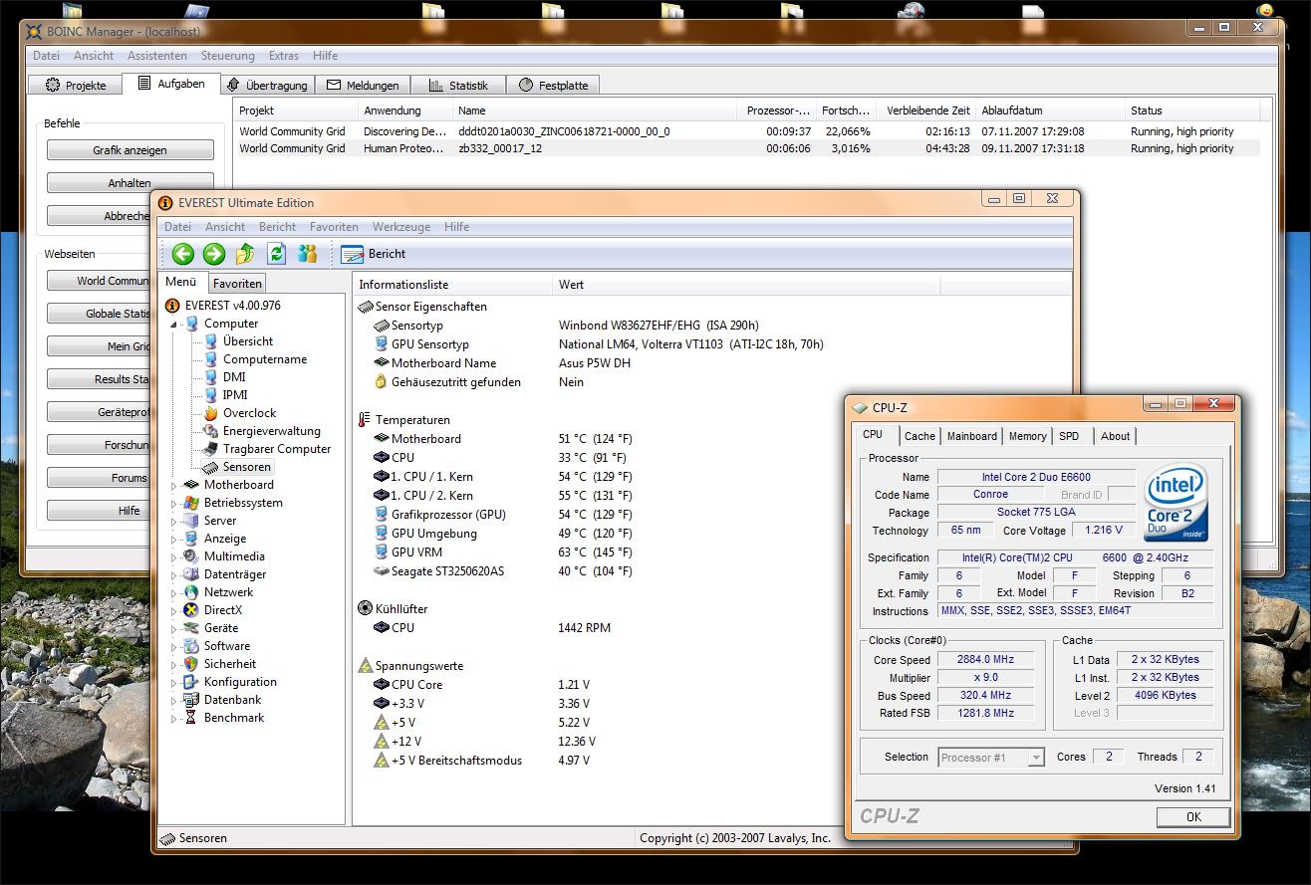The width and height of the screenshot is (1311, 885).
Task: Click the 1442 RPM CPU fan value
Action: click(584, 628)
